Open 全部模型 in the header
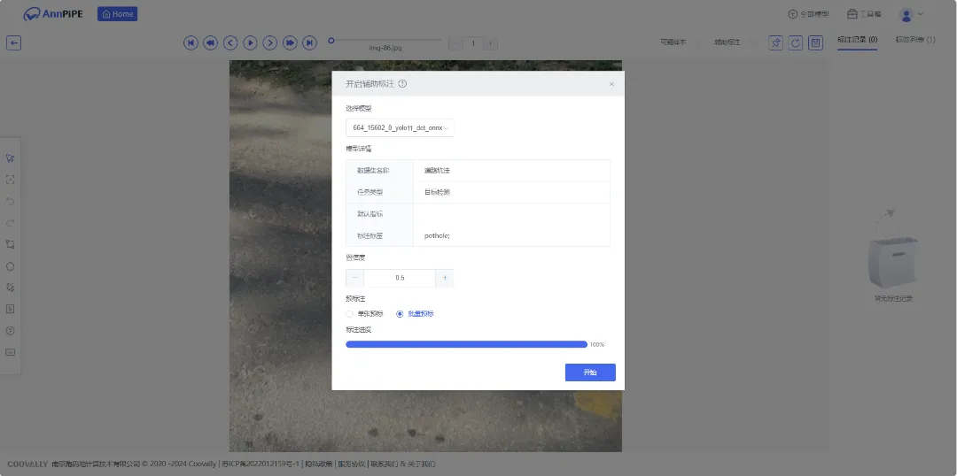The height and width of the screenshot is (476, 957). tap(808, 14)
